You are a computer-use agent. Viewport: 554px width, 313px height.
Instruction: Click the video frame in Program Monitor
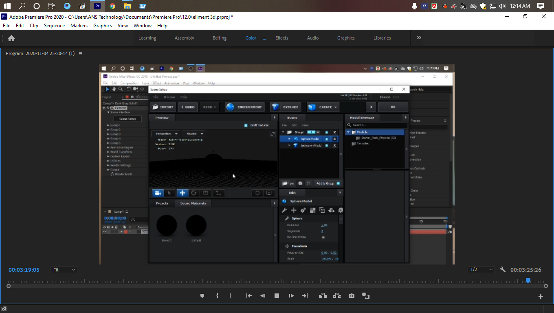coord(277,164)
